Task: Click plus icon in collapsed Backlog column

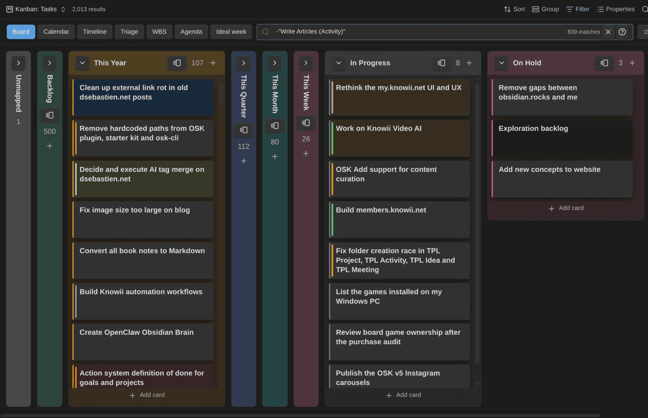Action: (50, 146)
